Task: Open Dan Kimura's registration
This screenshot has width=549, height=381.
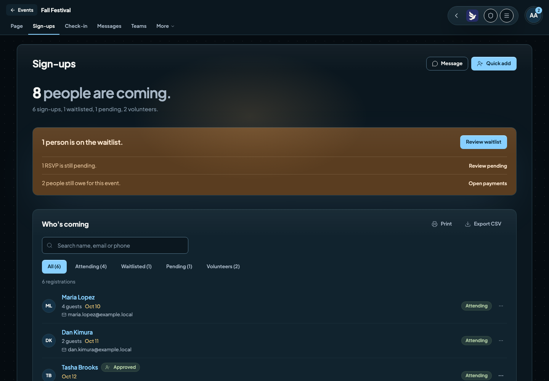Action: coord(77,333)
